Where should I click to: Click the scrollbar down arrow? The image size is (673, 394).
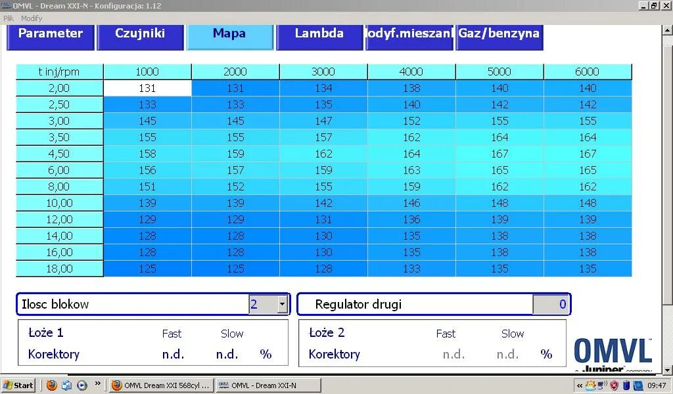(668, 369)
